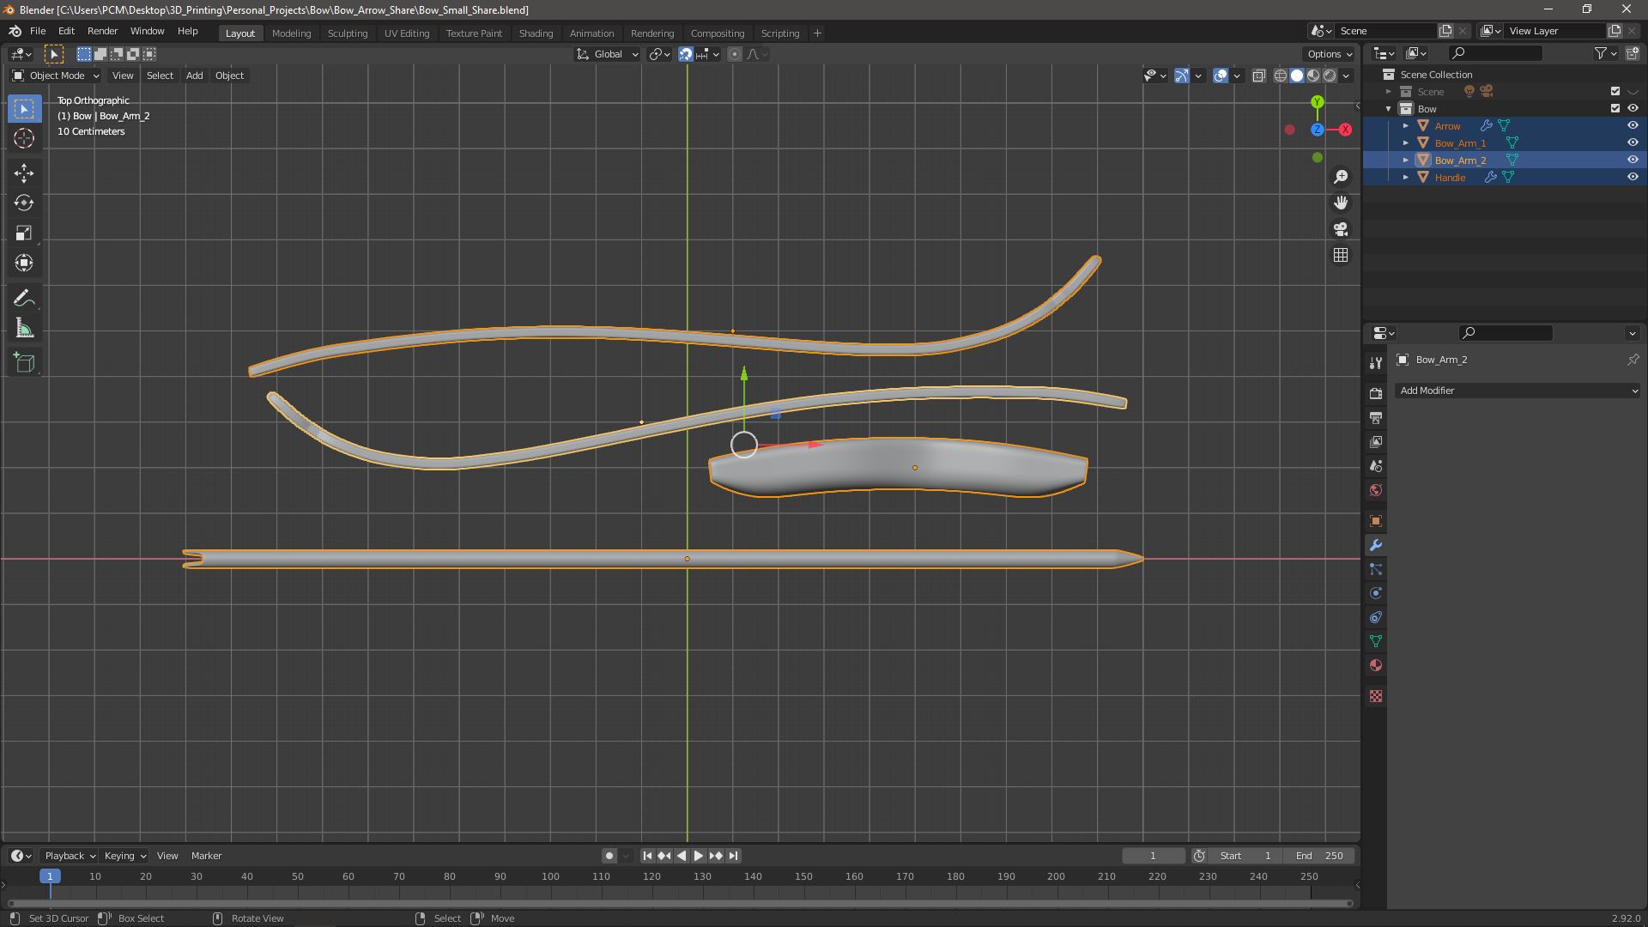This screenshot has height=927, width=1648.
Task: Click the End frame value field
Action: (x=1320, y=856)
